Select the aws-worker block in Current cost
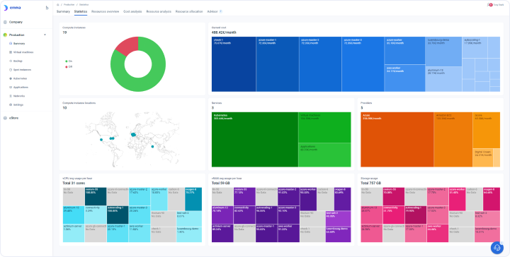Viewport: 510px width, 257px height. pos(404,78)
